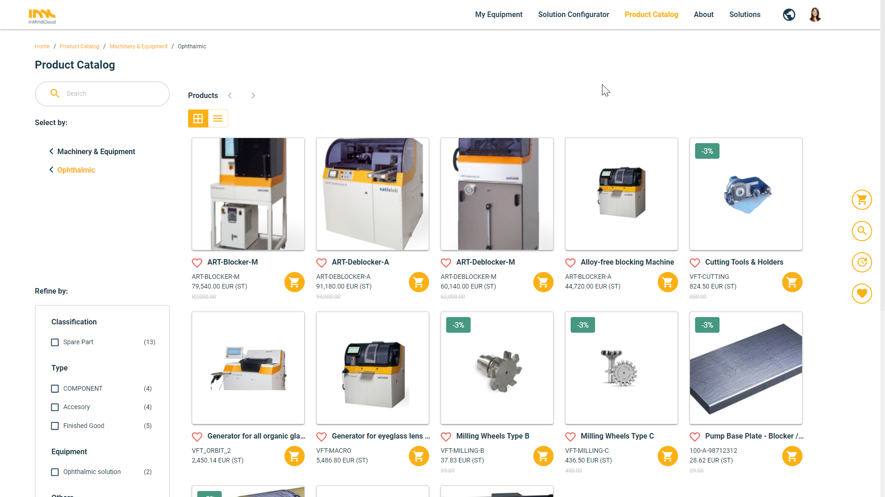This screenshot has height=497, width=885.
Task: Click Machinery & Equipment breadcrumb link
Action: [x=138, y=46]
